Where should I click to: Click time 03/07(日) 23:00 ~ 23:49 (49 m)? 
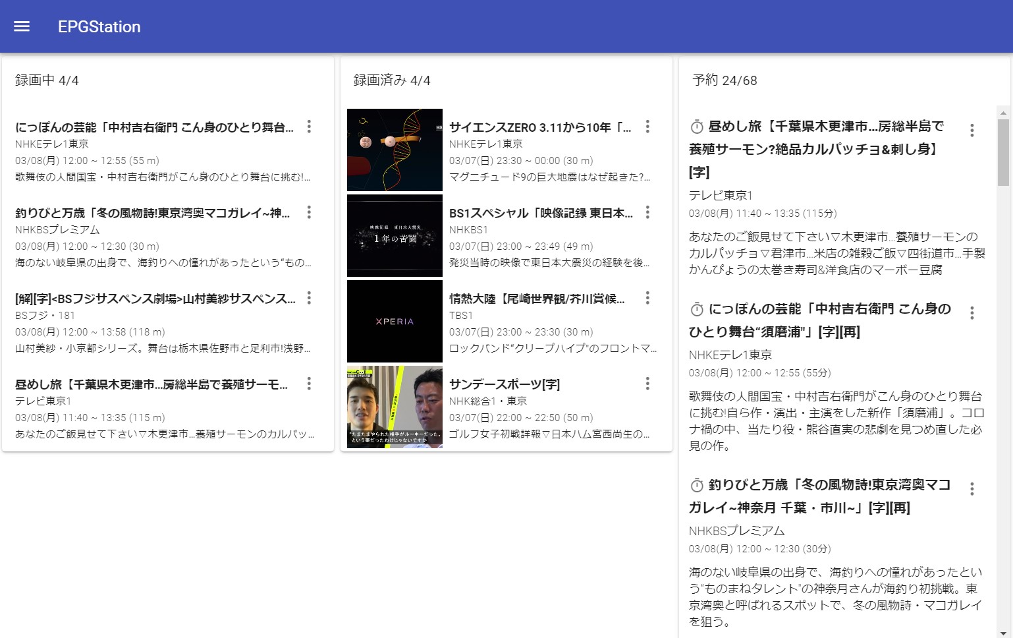521,246
